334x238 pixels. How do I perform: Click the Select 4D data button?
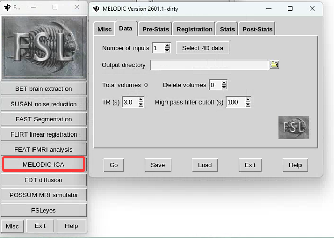click(203, 48)
